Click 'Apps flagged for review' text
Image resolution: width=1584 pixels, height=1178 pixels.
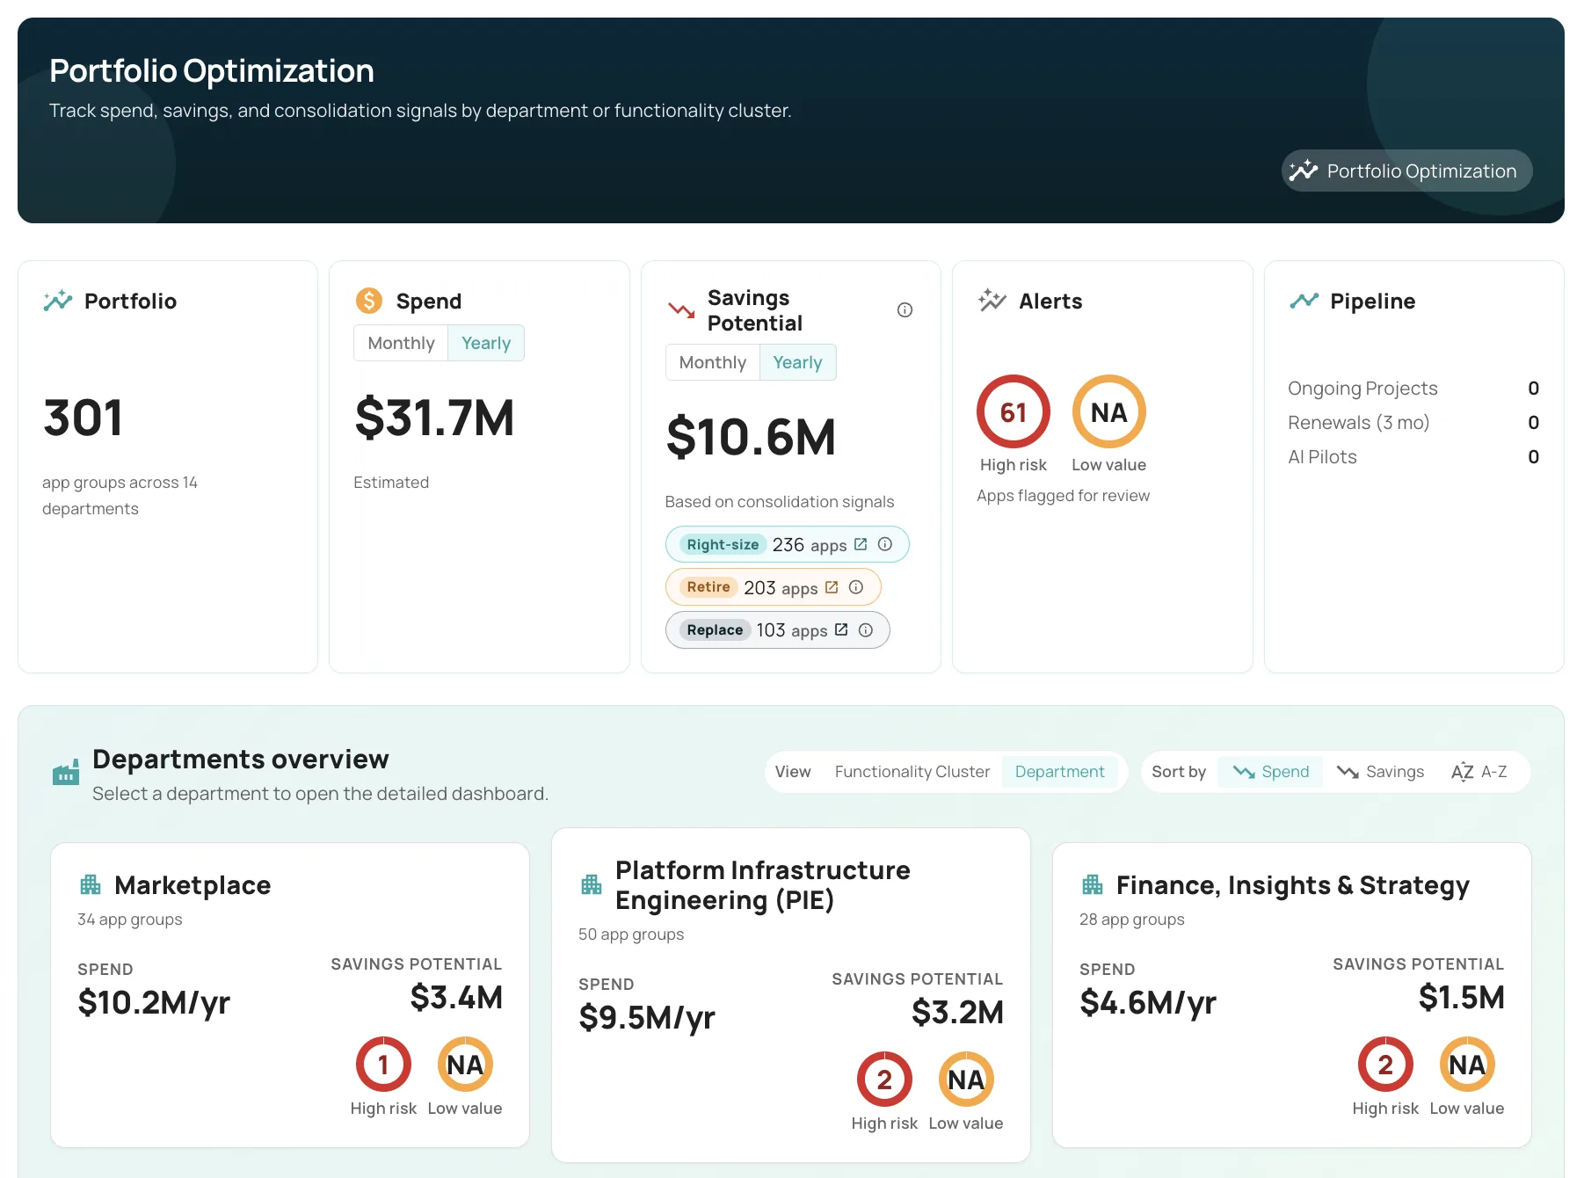click(x=1063, y=495)
